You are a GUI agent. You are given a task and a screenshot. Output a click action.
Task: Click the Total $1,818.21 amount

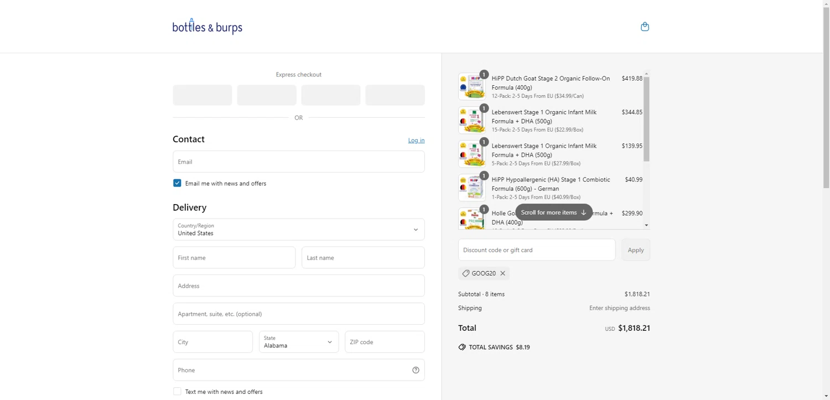(x=634, y=328)
